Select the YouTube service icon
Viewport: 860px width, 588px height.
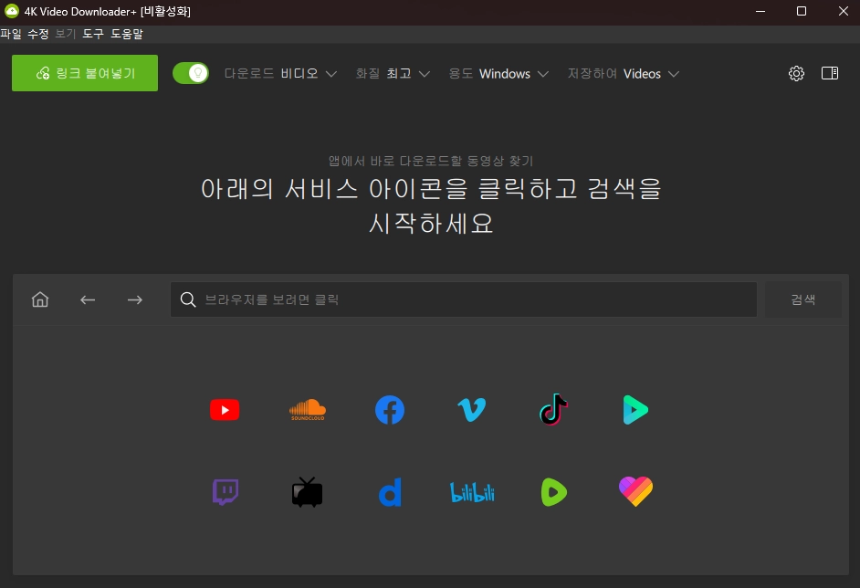pyautogui.click(x=225, y=409)
